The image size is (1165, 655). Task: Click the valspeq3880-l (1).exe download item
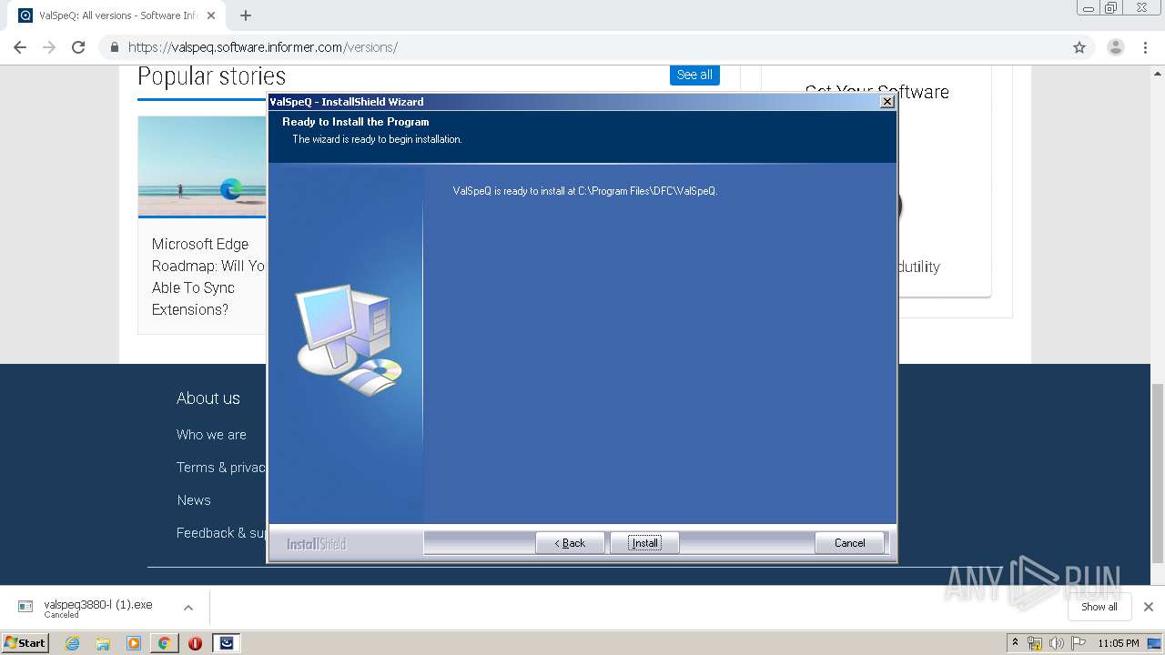coord(97,608)
